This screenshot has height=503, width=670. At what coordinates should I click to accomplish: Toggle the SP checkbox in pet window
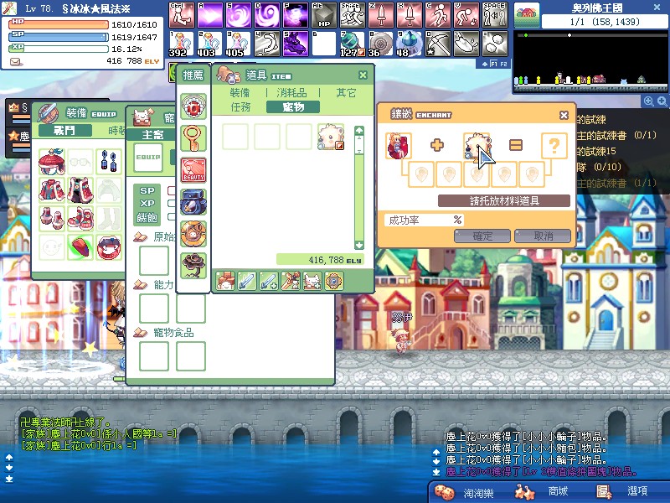(172, 190)
